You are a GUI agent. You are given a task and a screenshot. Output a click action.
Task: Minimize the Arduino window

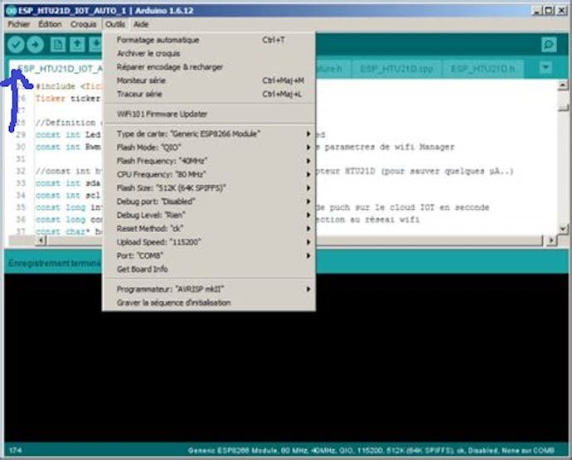coord(536,11)
